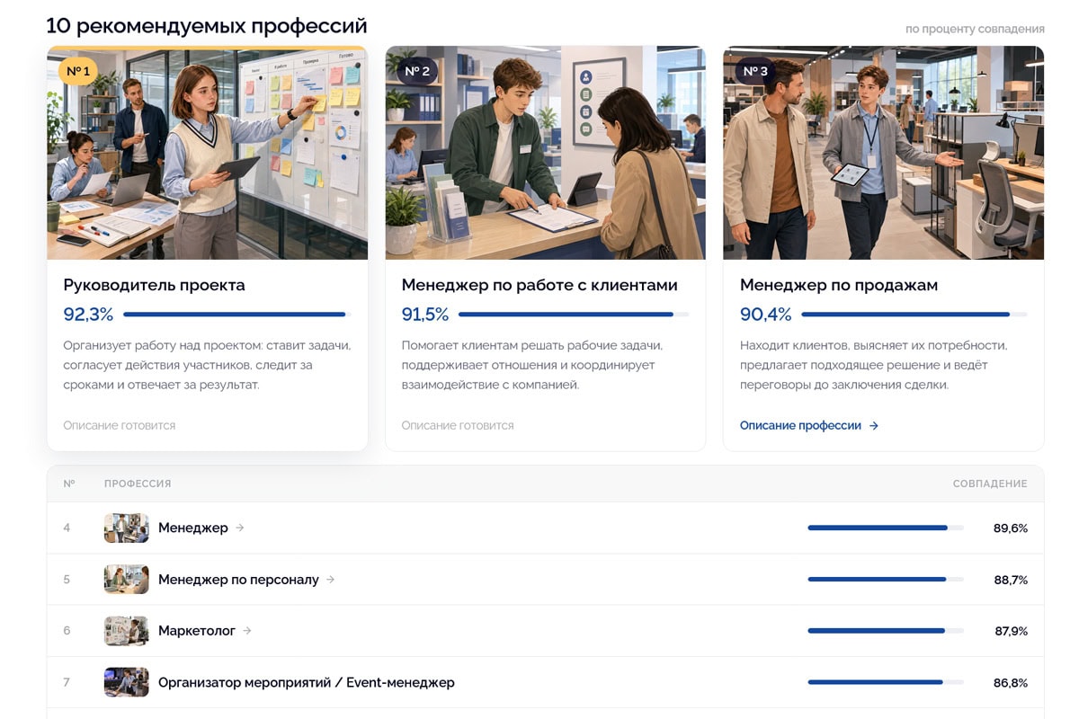Click the Менеджер по работе с клиентами image
The height and width of the screenshot is (719, 1079).
(x=546, y=153)
